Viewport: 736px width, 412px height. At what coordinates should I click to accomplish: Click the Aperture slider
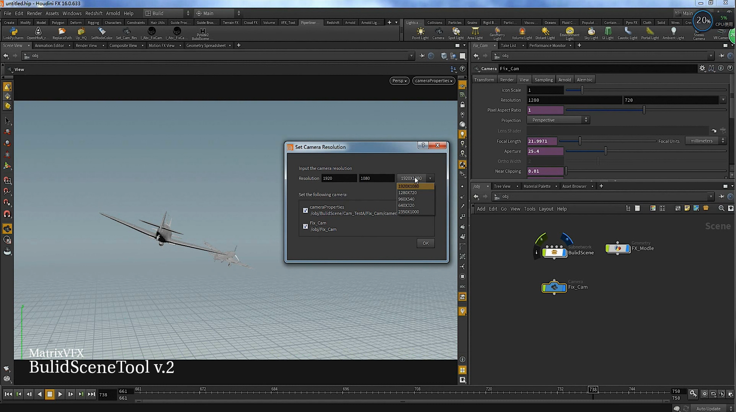point(646,151)
